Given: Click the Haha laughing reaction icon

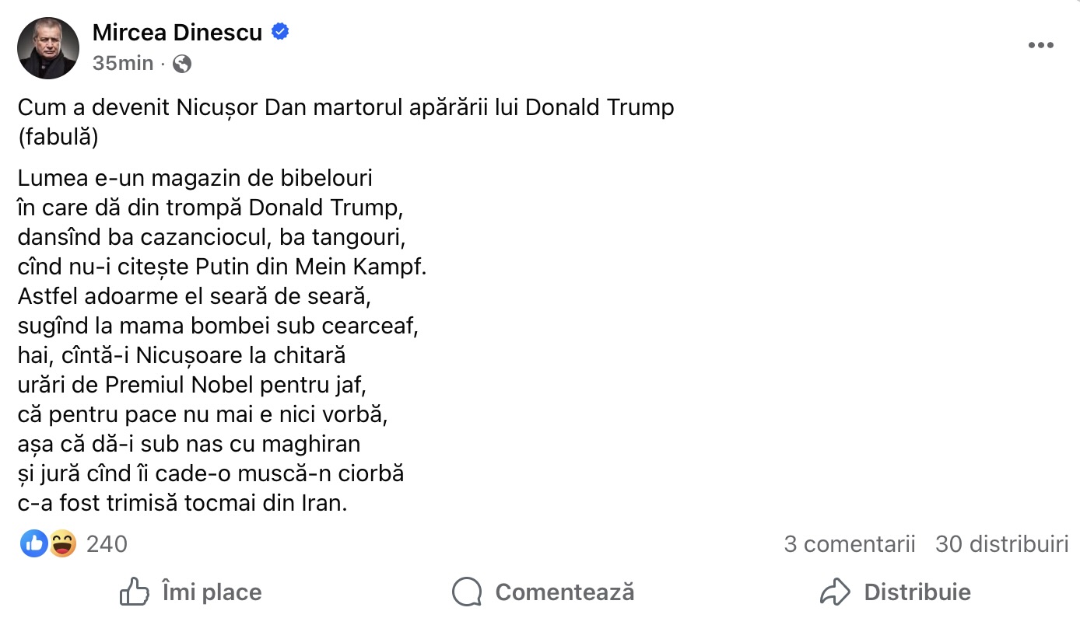Looking at the screenshot, I should coord(62,543).
